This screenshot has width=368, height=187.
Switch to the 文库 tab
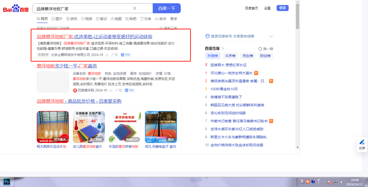click(146, 19)
